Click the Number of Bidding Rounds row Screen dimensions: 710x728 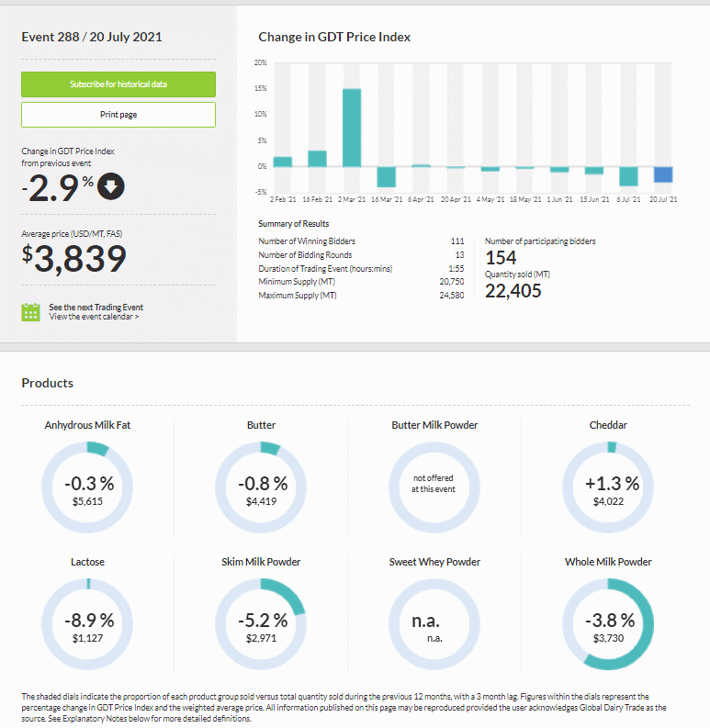pos(361,255)
